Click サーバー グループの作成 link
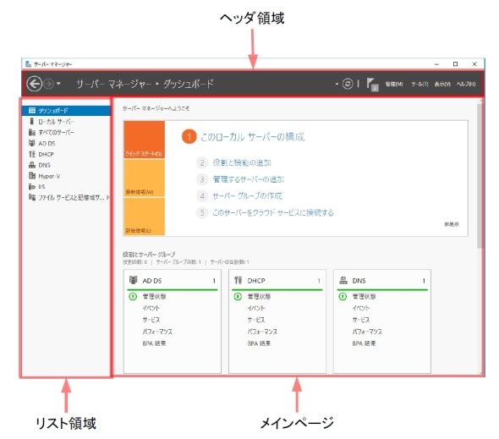Image resolution: width=499 pixels, height=439 pixels. tap(247, 195)
